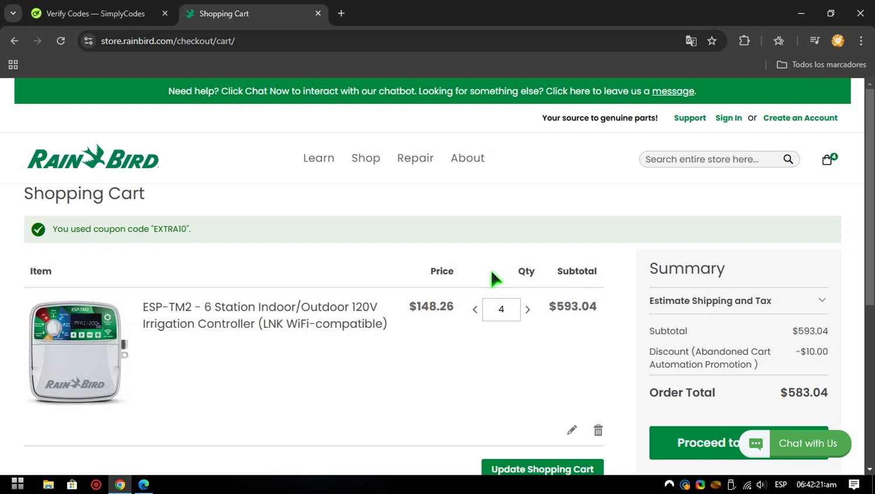The height and width of the screenshot is (494, 875).
Task: Open the Windows Start menu
Action: pyautogui.click(x=17, y=484)
